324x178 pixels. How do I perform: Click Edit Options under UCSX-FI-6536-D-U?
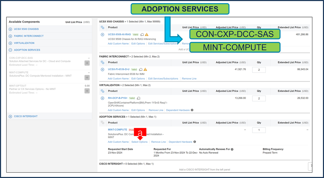(x=138, y=79)
